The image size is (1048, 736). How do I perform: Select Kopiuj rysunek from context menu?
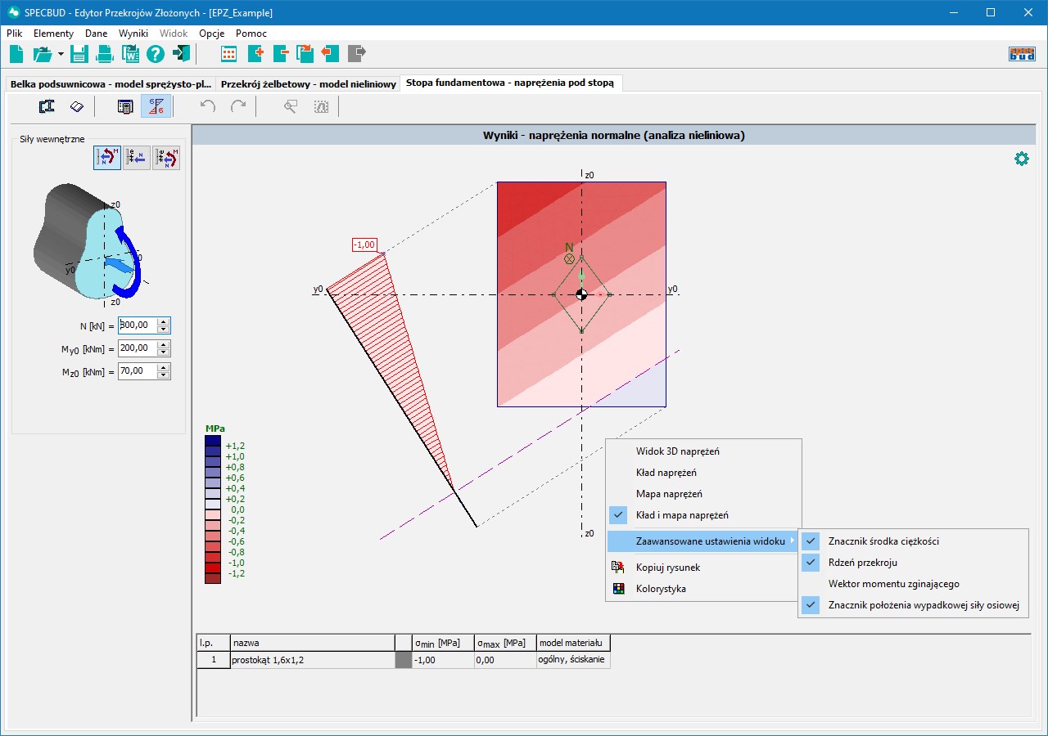[667, 568]
